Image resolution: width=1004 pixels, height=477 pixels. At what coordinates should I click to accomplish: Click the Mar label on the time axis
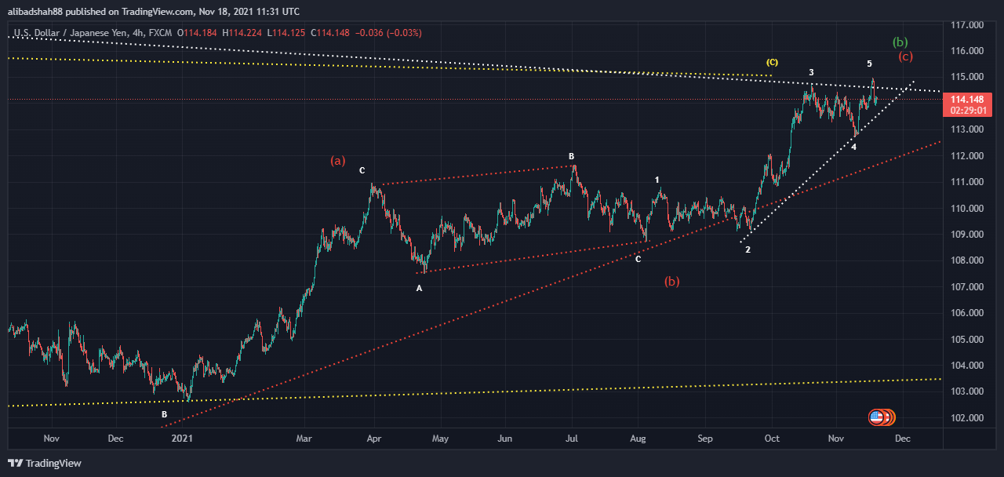305,439
